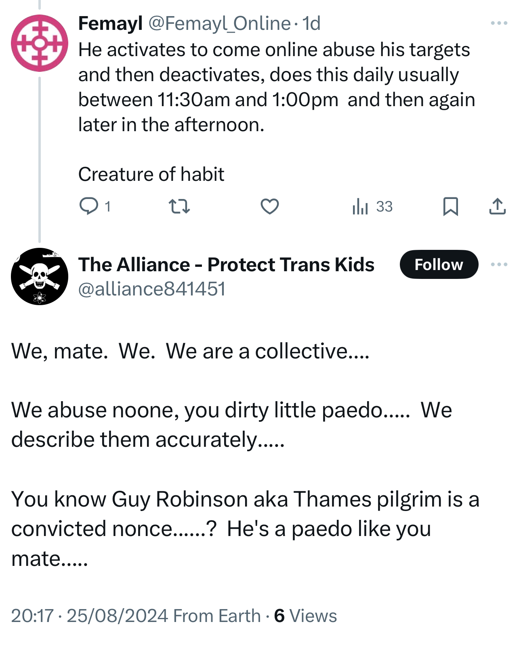Image resolution: width=521 pixels, height=645 pixels.
Task: Click the reply icon on Femayl's tweet
Action: click(x=89, y=206)
